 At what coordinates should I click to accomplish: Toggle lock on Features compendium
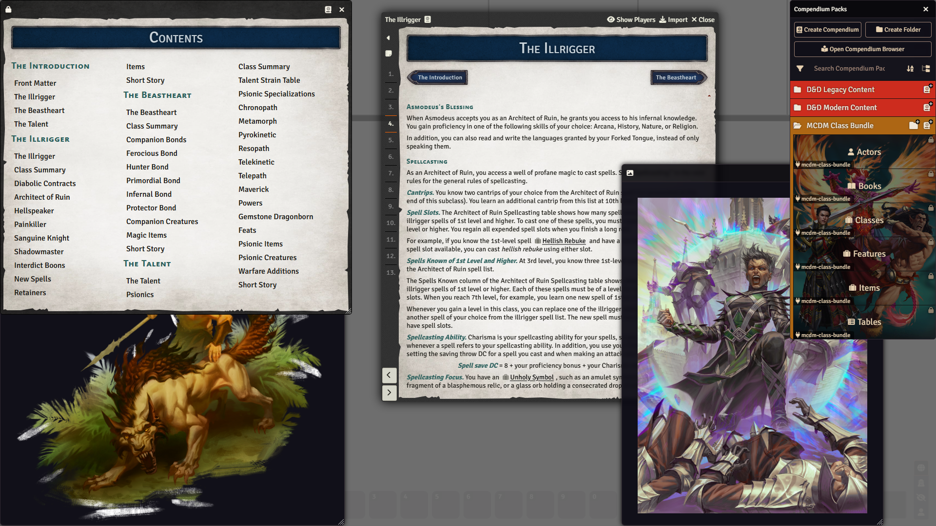click(931, 242)
